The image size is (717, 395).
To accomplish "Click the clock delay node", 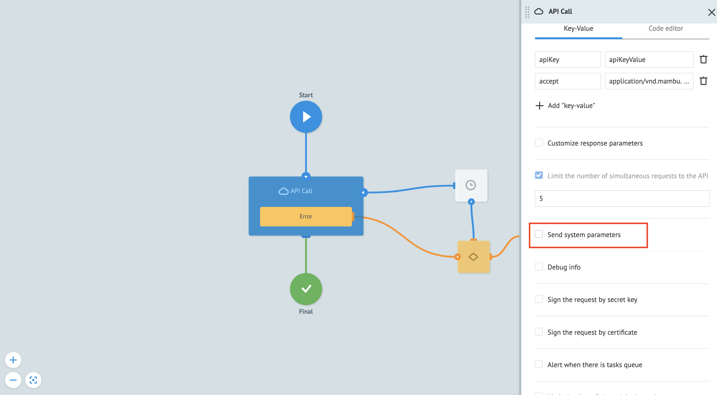I will 471,185.
